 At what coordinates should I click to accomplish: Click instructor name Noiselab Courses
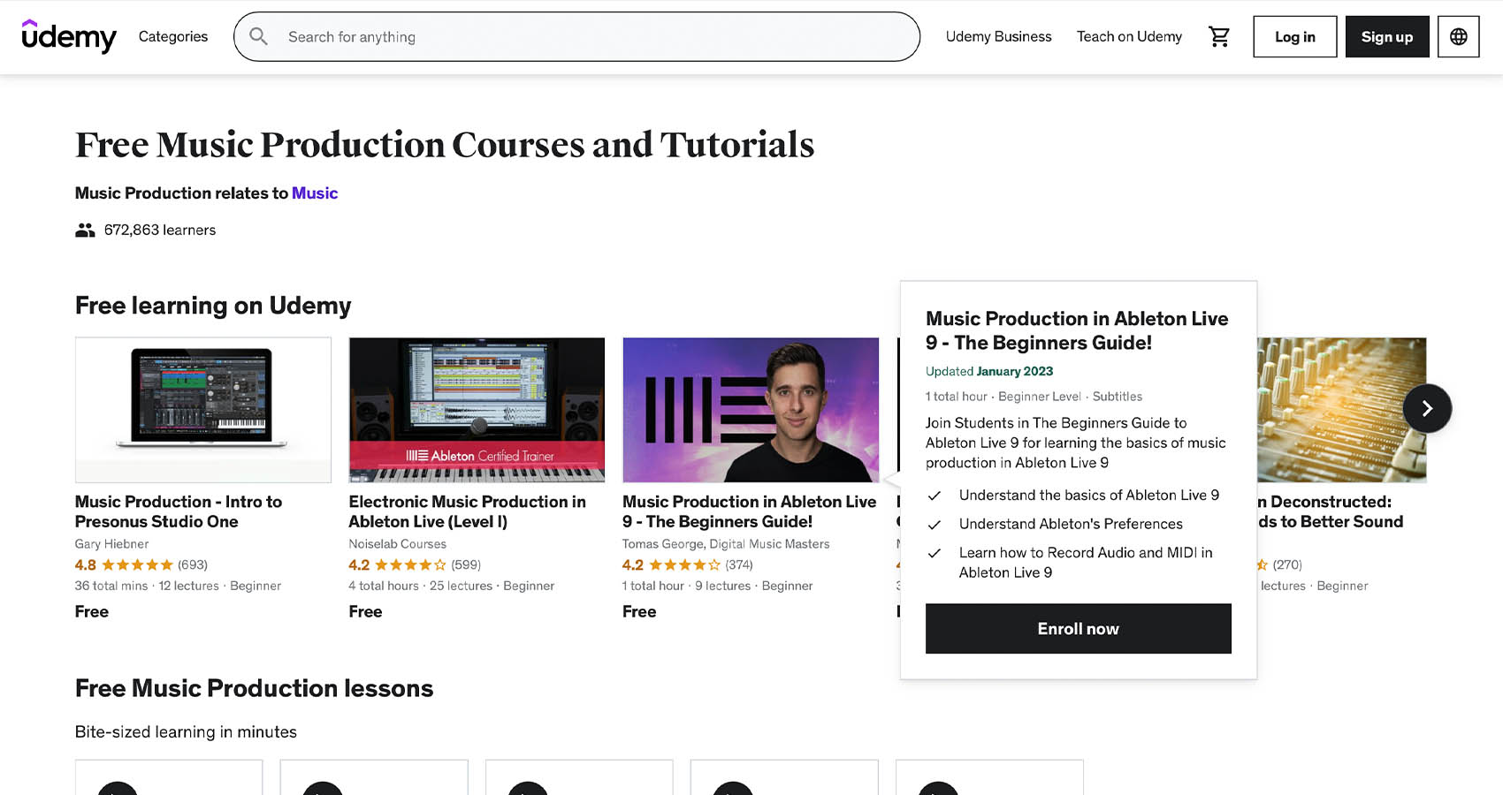[x=398, y=544]
